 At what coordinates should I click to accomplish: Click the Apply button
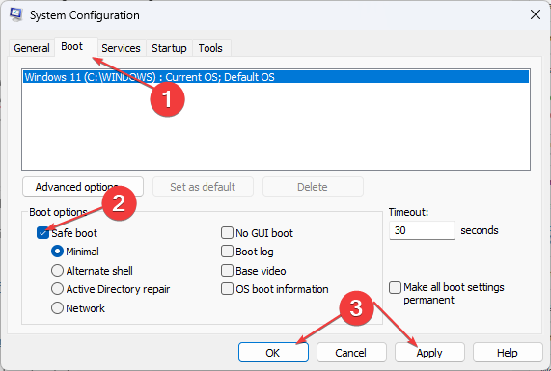[x=429, y=353]
